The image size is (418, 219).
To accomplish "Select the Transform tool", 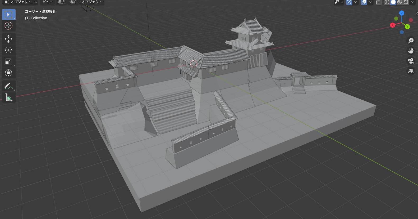I will coord(9,73).
